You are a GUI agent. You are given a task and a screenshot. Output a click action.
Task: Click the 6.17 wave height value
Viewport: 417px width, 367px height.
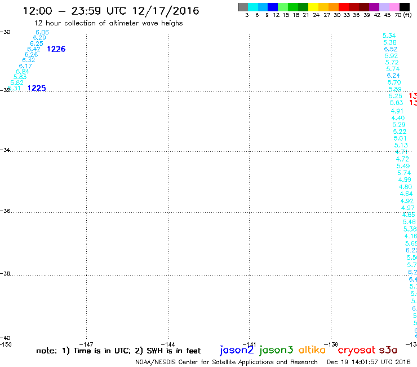coord(25,66)
